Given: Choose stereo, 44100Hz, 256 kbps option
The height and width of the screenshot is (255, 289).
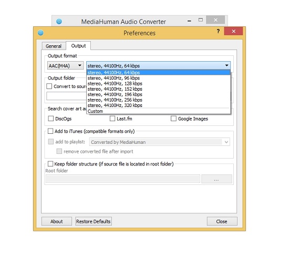Looking at the screenshot, I should pos(159,100).
